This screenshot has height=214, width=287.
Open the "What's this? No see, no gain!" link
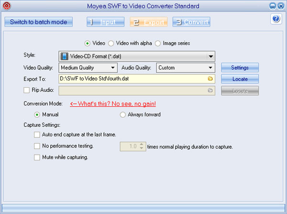click(x=113, y=104)
